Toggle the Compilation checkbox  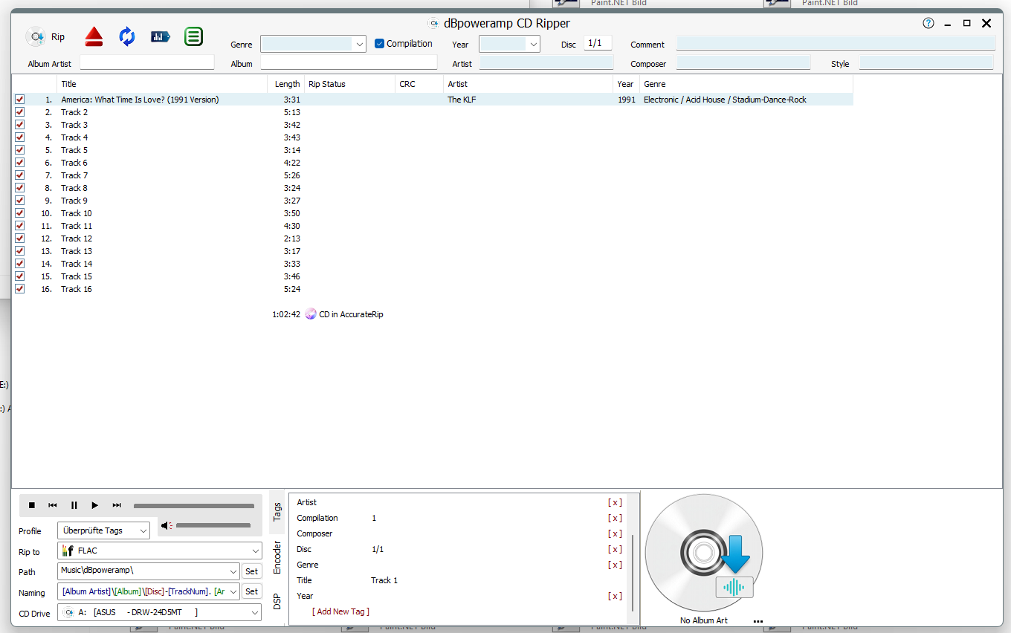pos(379,44)
